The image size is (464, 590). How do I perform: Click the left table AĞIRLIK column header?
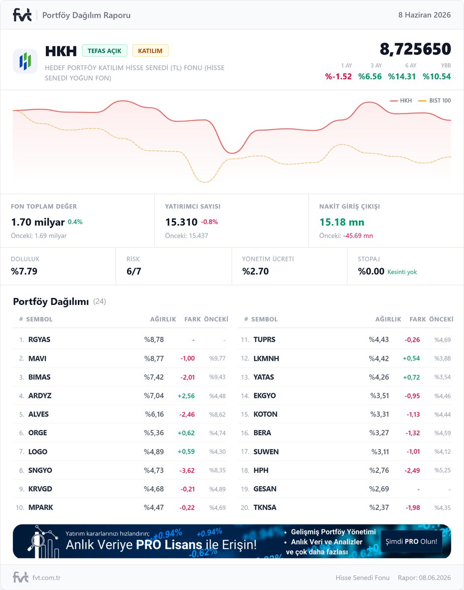click(x=163, y=319)
